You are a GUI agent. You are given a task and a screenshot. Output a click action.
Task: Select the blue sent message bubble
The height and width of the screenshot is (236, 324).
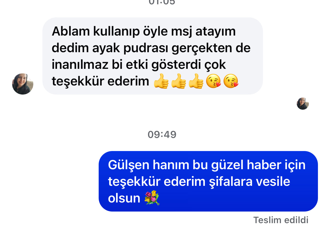(208, 181)
